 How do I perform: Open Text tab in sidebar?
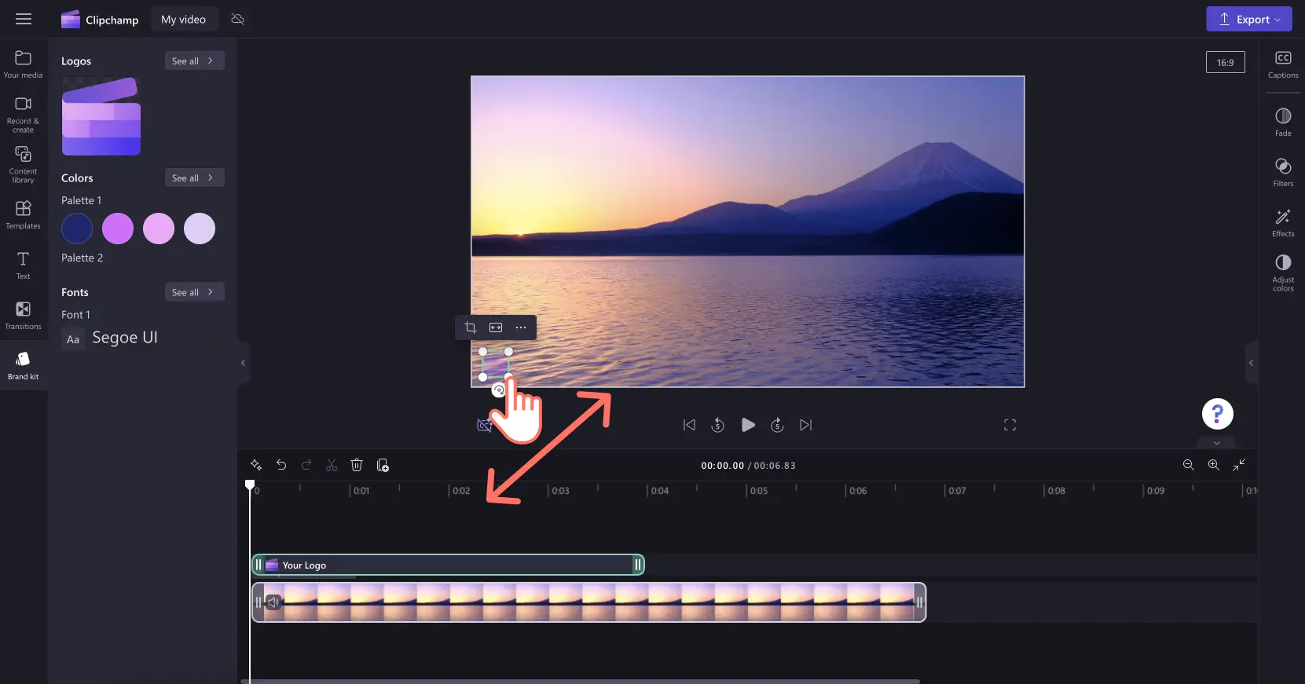(24, 265)
